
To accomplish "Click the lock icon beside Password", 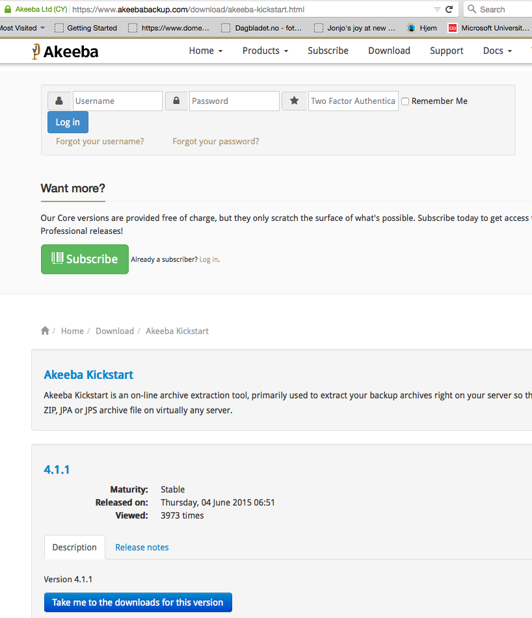I will (176, 101).
